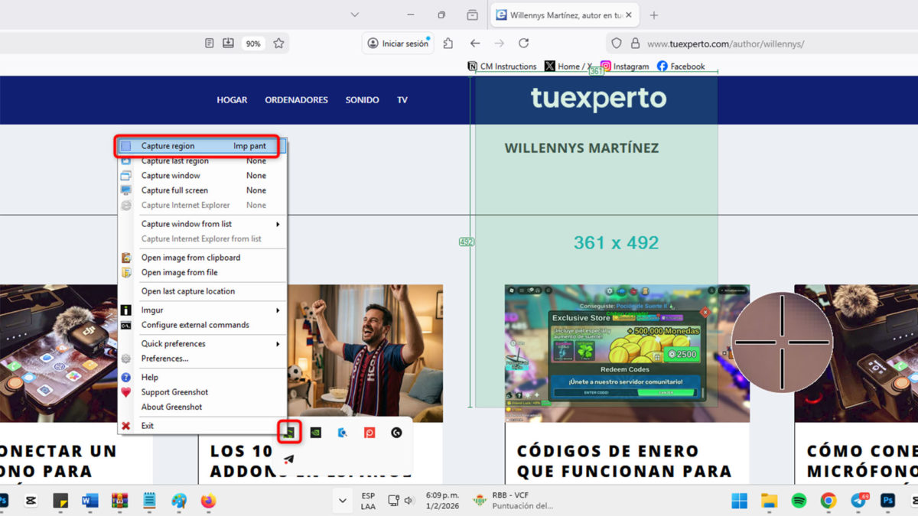The image size is (918, 516).
Task: Open the ESP LAA language indicator
Action: pyautogui.click(x=368, y=501)
